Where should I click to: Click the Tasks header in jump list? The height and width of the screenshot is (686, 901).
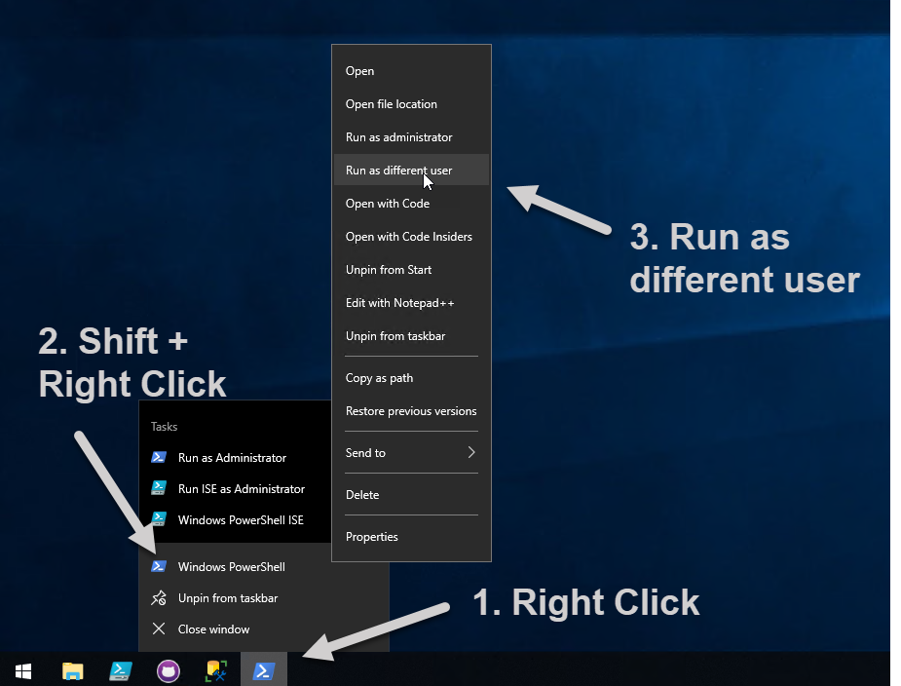[x=164, y=426]
